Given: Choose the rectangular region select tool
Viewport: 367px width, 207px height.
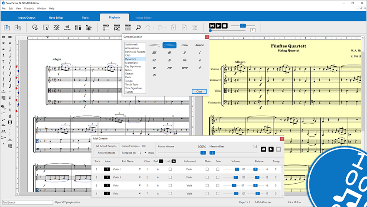Looking at the screenshot, I should [x=46, y=27].
